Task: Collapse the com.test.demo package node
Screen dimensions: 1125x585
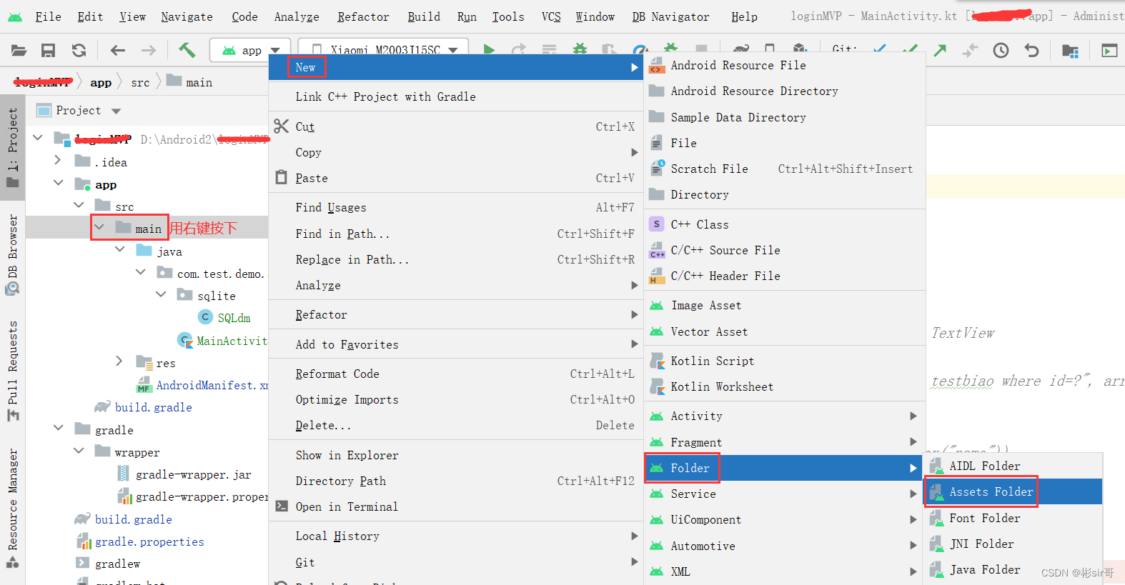Action: coord(140,272)
